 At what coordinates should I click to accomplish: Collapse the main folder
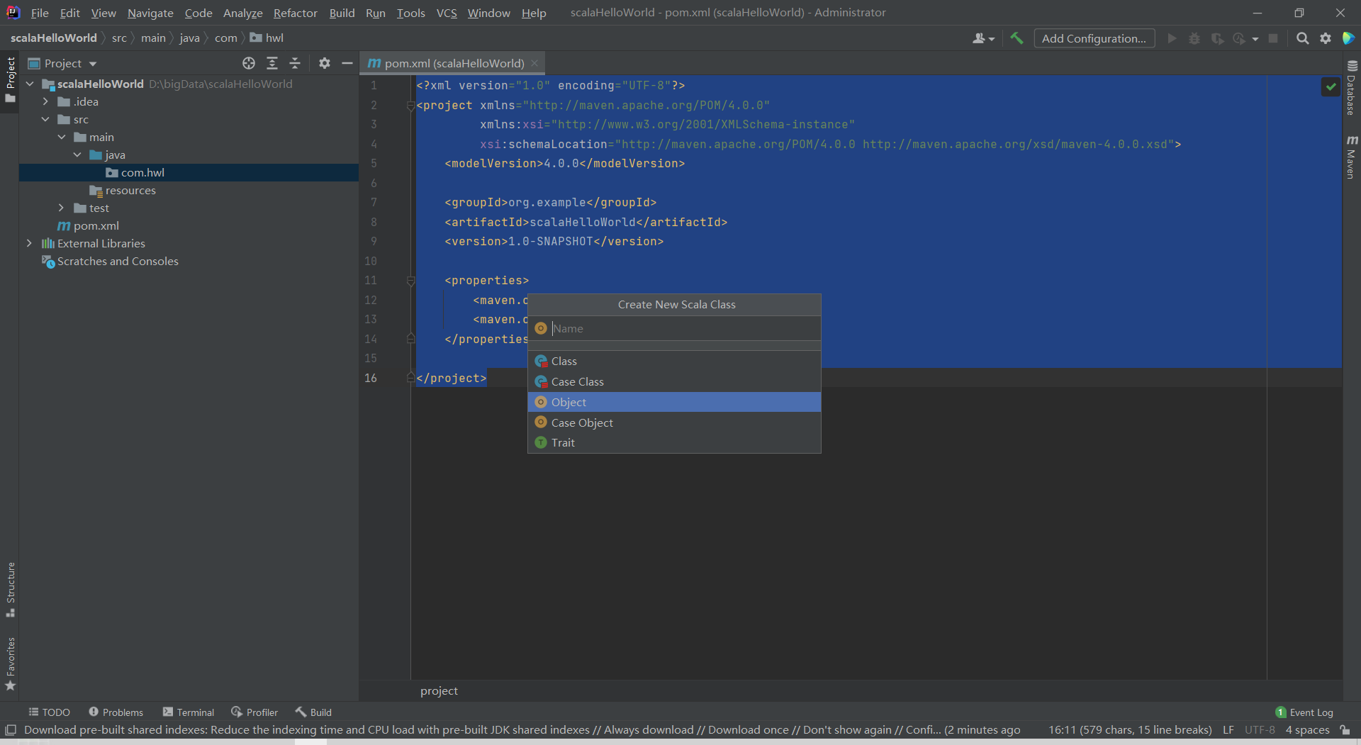[x=62, y=137]
